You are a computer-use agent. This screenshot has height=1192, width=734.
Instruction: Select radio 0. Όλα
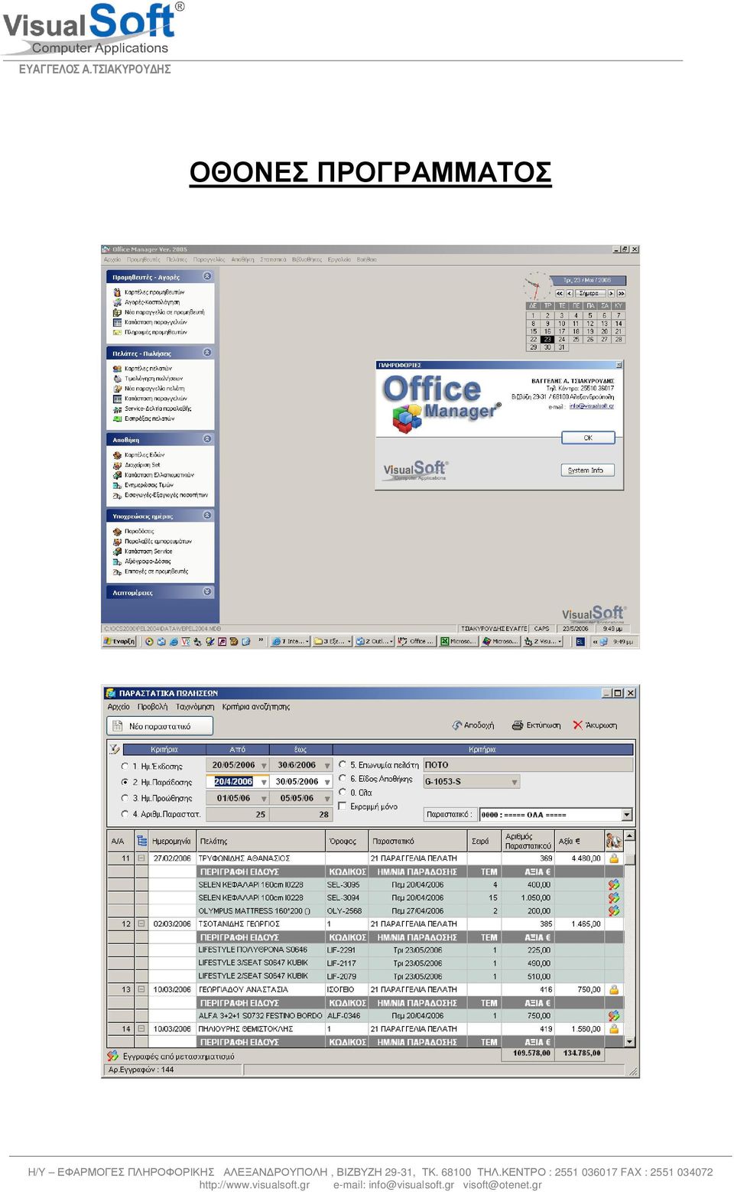(x=343, y=793)
